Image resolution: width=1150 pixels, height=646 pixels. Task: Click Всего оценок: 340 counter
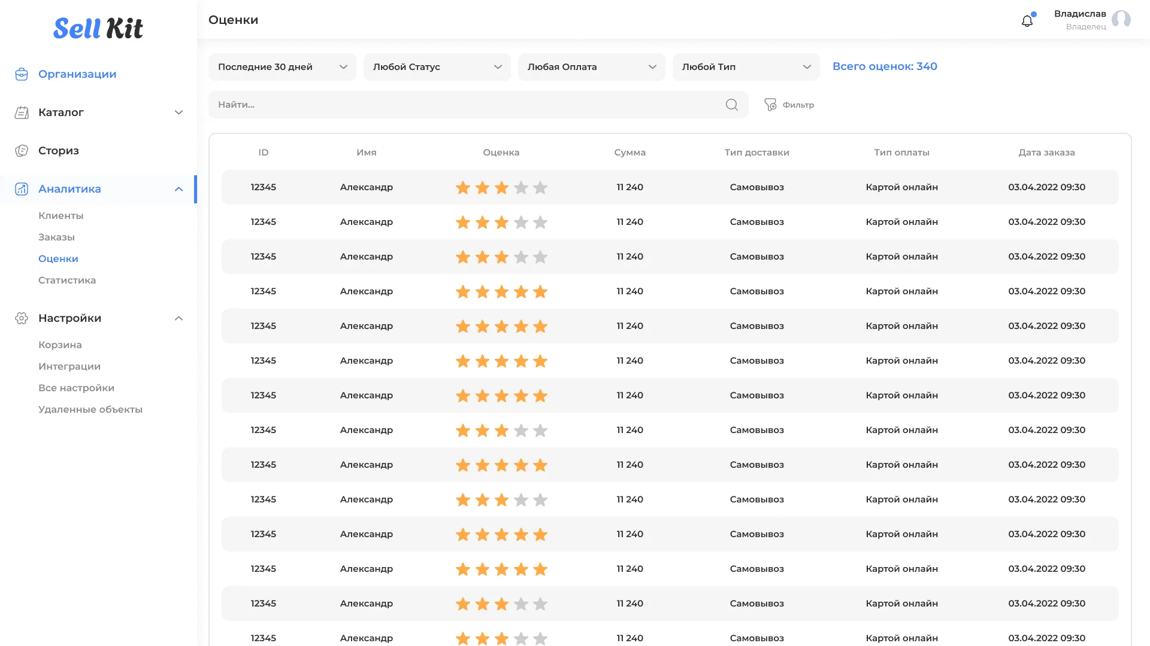click(x=885, y=66)
